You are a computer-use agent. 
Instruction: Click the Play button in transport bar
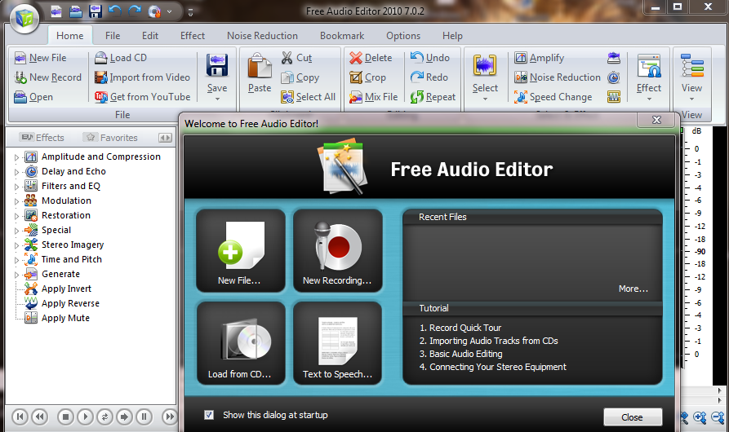[x=85, y=417]
